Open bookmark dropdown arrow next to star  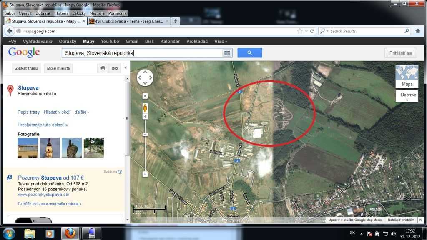click(x=306, y=31)
